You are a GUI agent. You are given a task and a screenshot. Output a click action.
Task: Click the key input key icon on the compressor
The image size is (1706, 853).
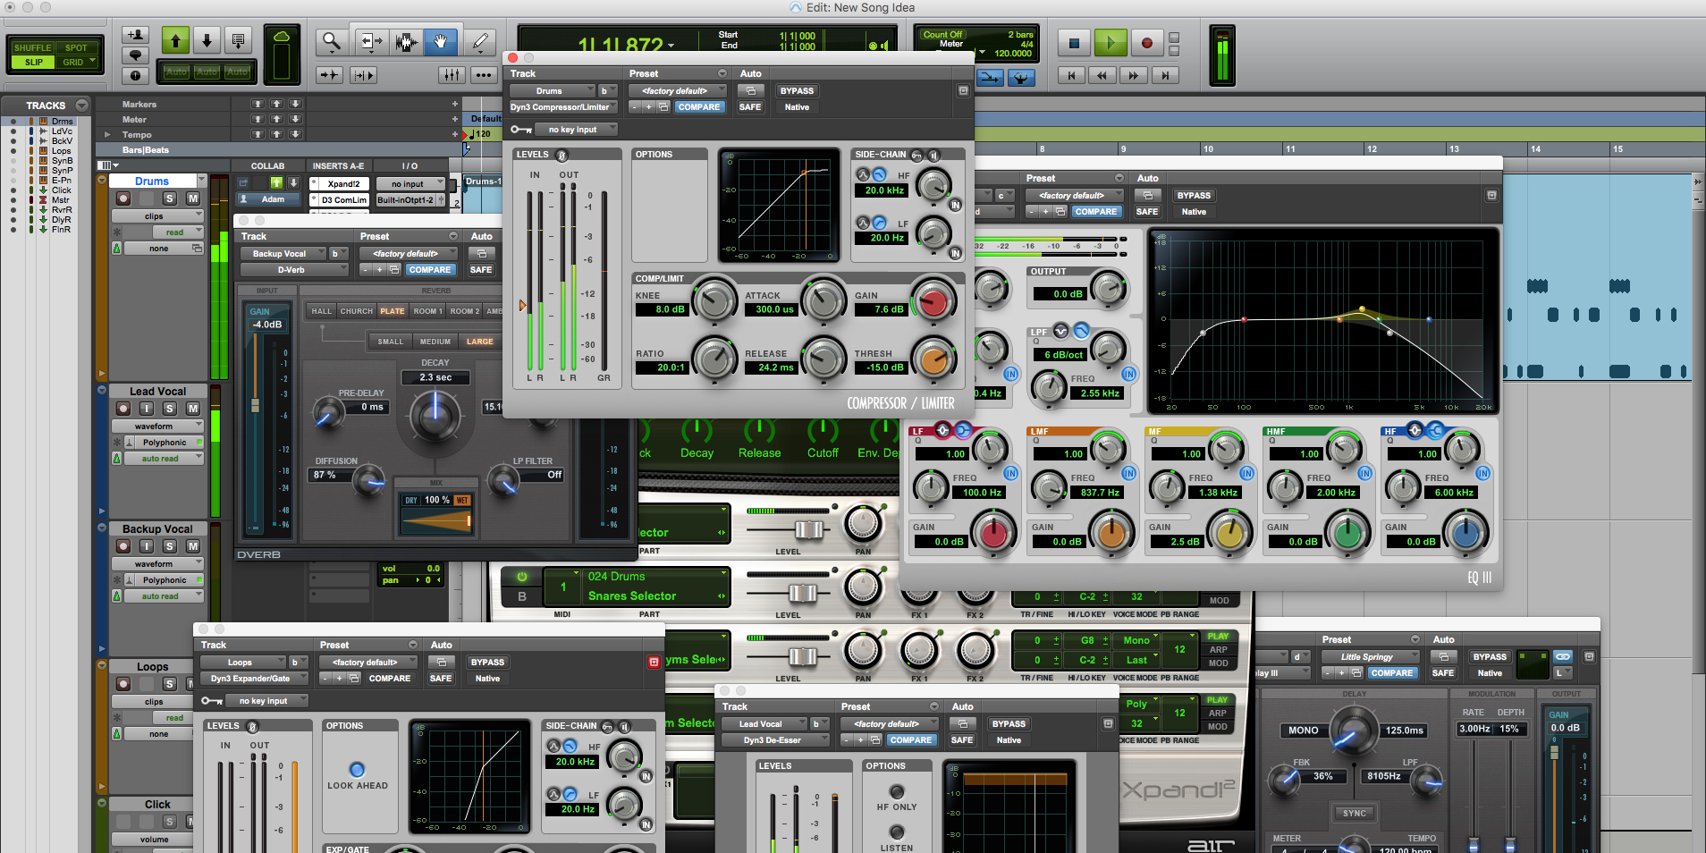[520, 129]
